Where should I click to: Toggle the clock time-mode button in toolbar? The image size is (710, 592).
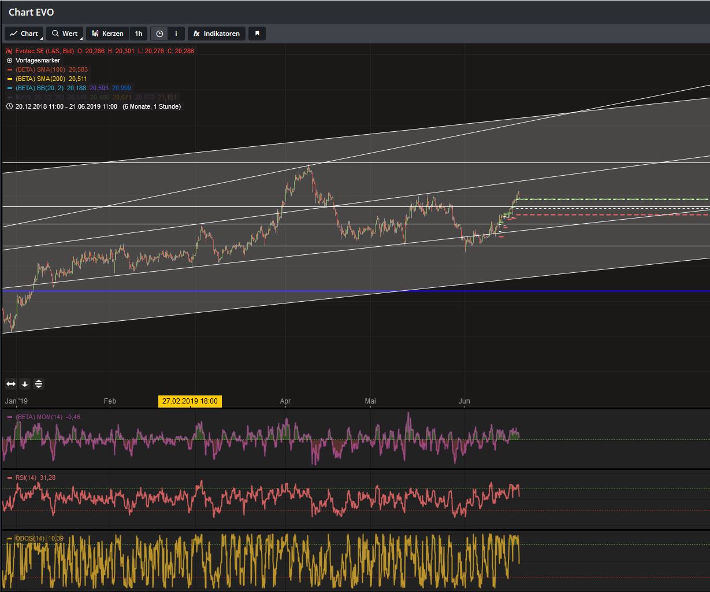click(x=159, y=34)
